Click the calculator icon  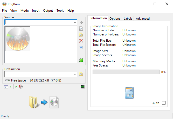pyautogui.click(x=129, y=93)
